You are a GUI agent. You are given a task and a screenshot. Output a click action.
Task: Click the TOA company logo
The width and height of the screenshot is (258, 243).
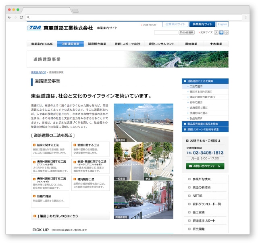pyautogui.click(x=34, y=27)
